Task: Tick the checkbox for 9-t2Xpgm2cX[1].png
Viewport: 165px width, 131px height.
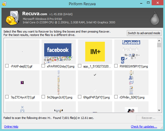Action: [x=43, y=97]
